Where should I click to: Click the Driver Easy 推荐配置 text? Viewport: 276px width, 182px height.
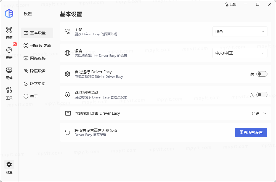(x=91, y=135)
